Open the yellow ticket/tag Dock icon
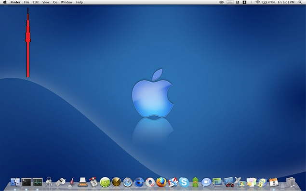 coord(262,182)
